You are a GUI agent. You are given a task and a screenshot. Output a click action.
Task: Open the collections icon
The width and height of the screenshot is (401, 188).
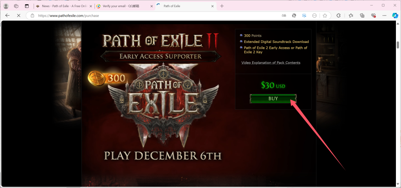tap(362, 16)
